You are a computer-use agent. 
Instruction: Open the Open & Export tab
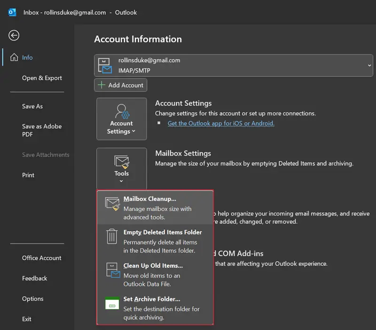42,78
